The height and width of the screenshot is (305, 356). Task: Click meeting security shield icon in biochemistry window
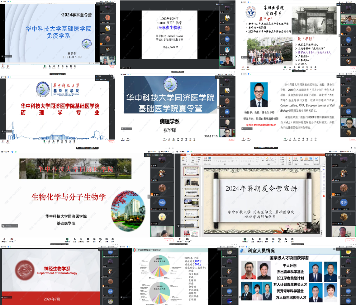pos(12,152)
